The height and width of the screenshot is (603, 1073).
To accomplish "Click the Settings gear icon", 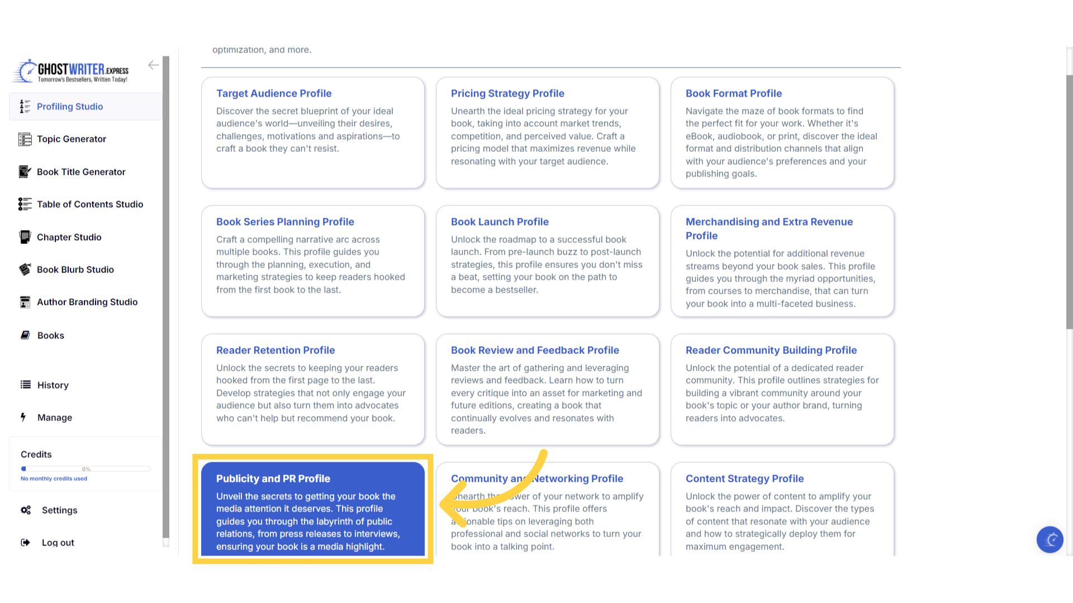I will coord(26,510).
